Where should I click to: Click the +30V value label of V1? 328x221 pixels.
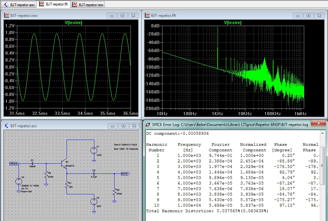point(99,155)
